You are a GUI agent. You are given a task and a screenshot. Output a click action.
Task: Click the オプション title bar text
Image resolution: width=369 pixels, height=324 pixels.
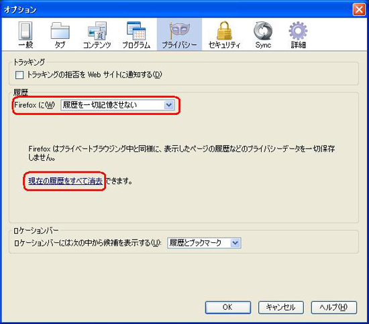coord(20,9)
